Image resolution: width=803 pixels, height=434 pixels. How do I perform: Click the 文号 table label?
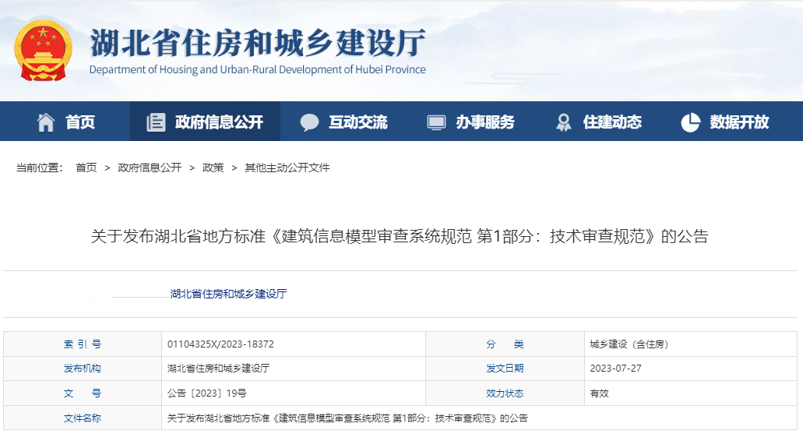point(83,393)
